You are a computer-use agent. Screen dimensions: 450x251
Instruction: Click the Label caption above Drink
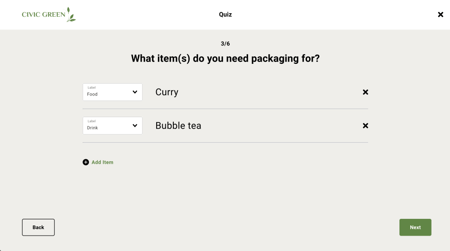[x=91, y=121]
